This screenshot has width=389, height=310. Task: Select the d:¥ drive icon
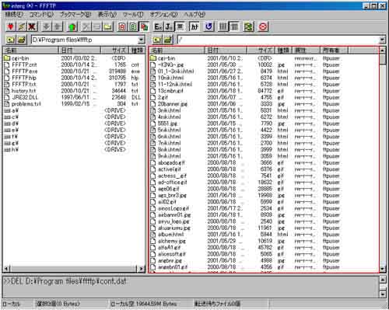click(7, 124)
